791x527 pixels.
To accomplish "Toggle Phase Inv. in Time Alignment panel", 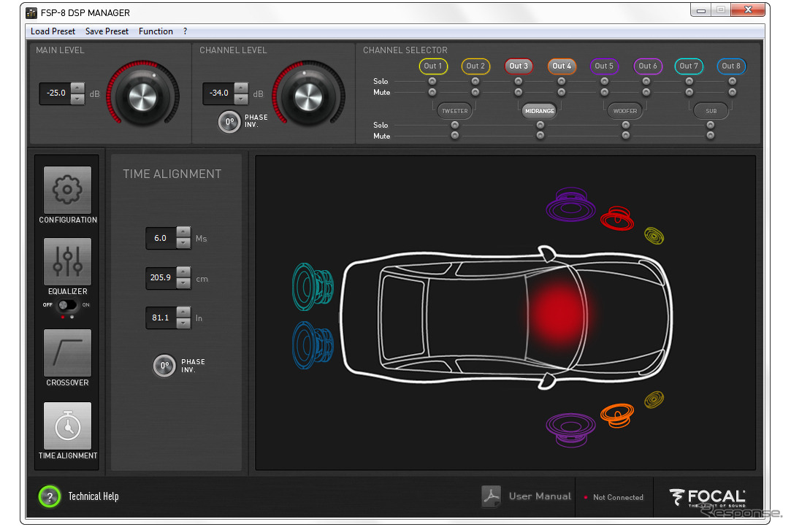I will coord(164,366).
